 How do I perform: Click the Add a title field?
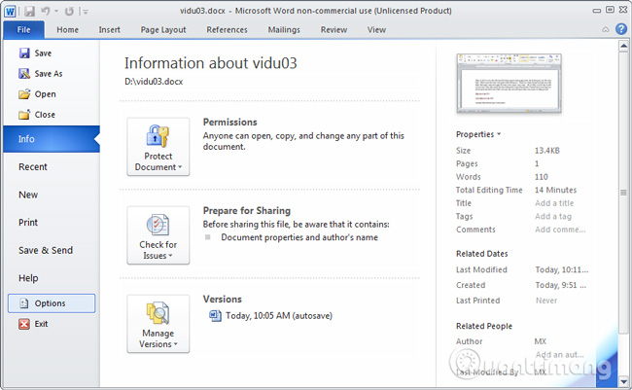pyautogui.click(x=554, y=203)
